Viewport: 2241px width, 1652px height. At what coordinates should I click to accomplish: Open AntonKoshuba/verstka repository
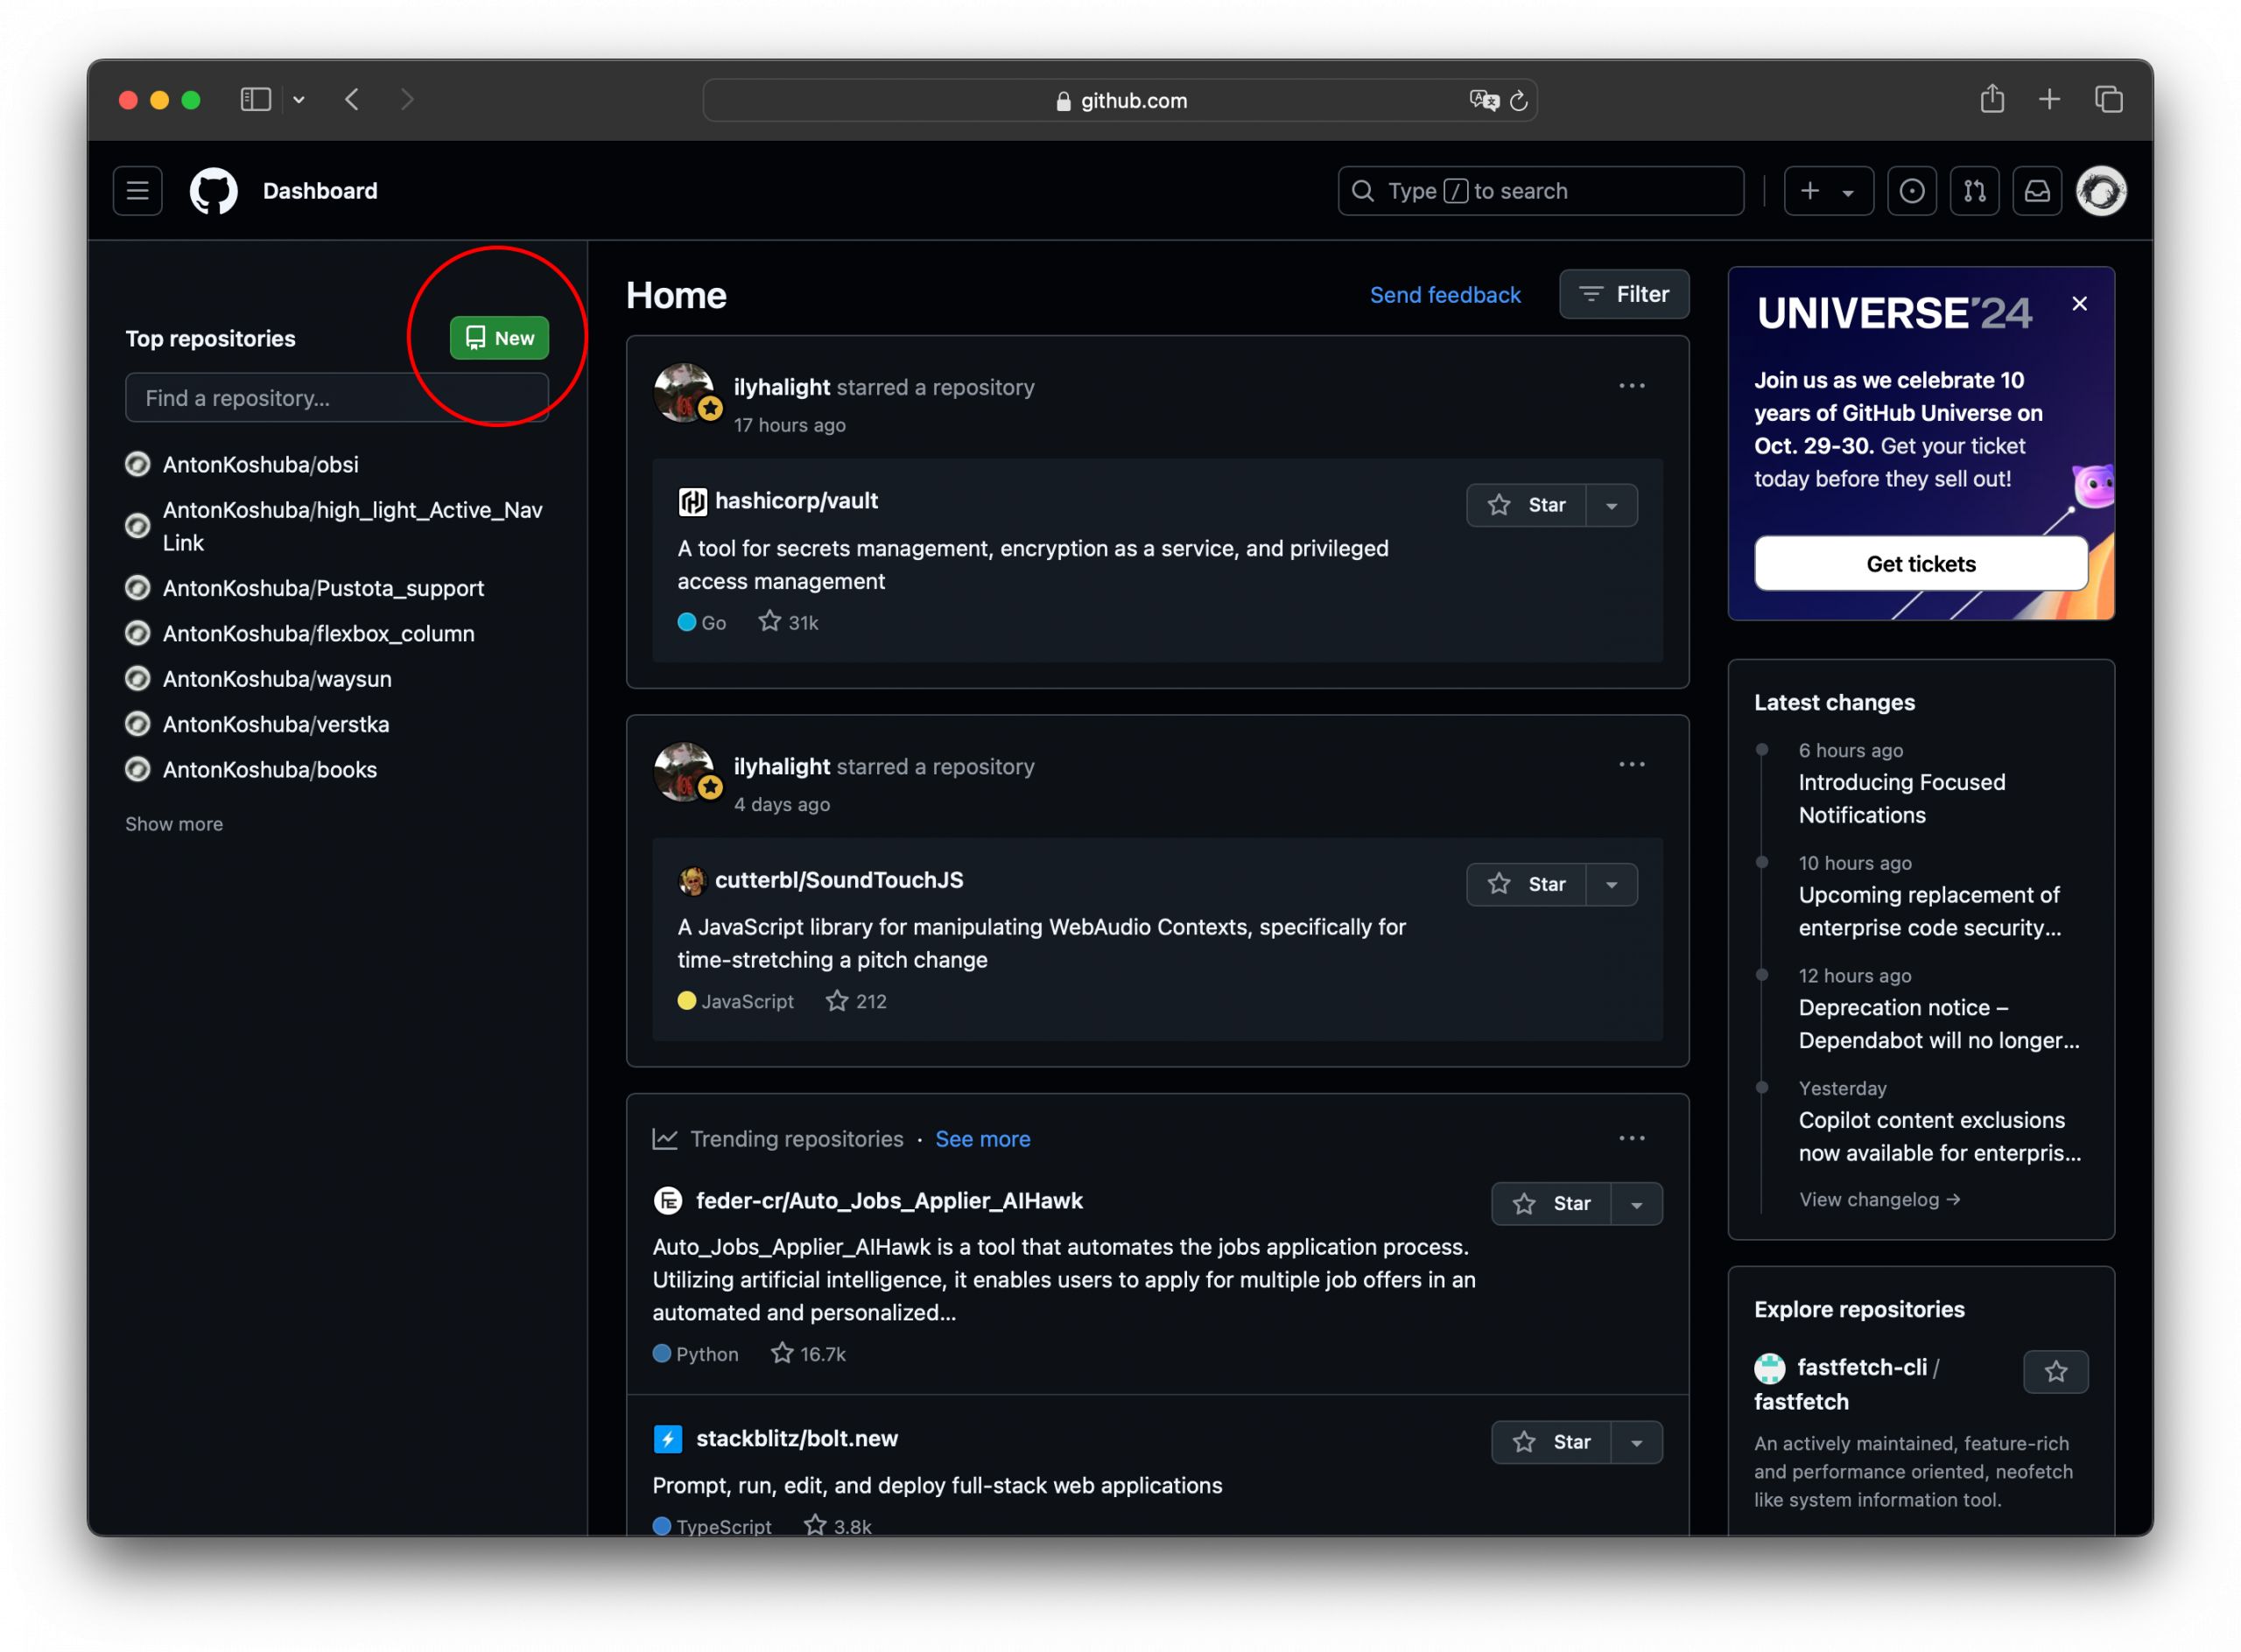(x=276, y=725)
